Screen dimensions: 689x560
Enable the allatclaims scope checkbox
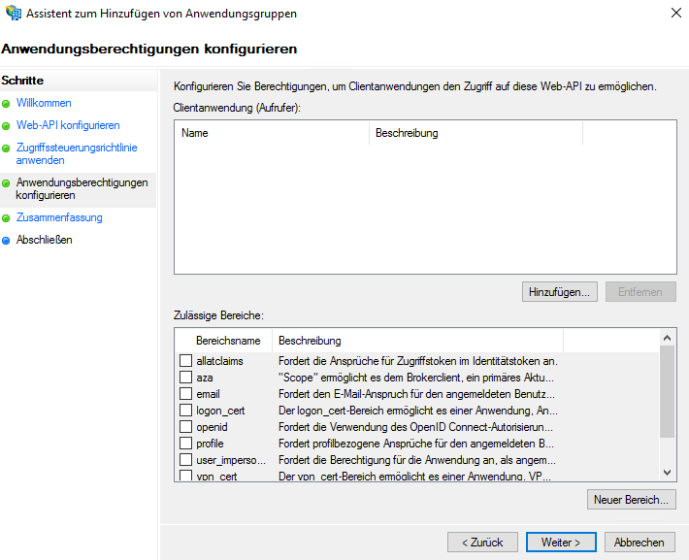[x=186, y=361]
